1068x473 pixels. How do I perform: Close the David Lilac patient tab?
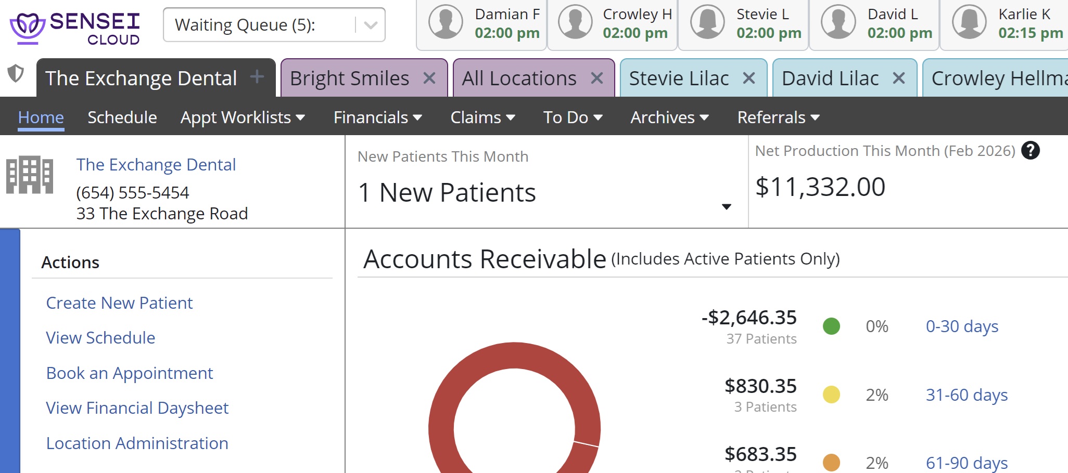(x=898, y=78)
